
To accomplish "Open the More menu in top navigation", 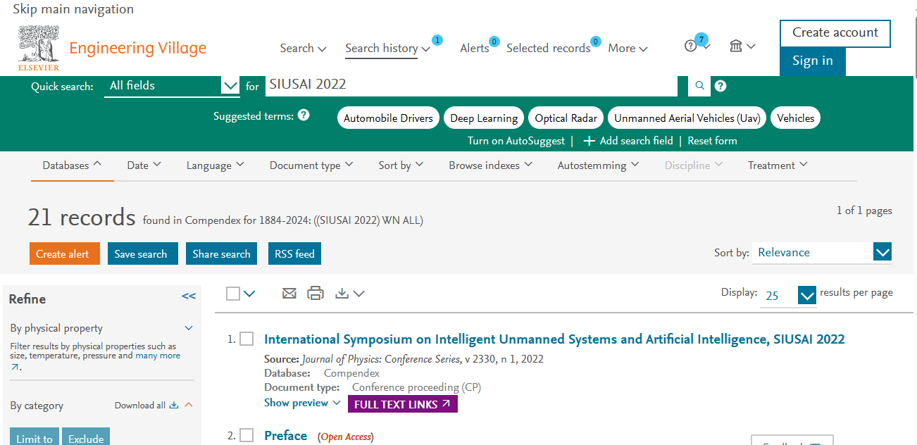I will 628,48.
